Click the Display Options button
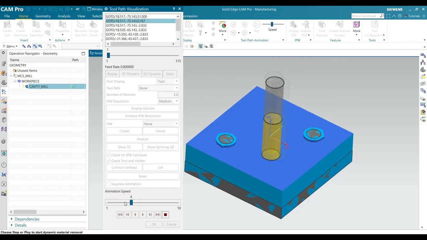This screenshot has width=427, height=240. (x=143, y=108)
